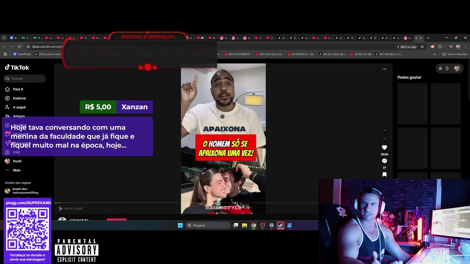
Task: Click the O HOMEM SÓ SE APAIXONA video
Action: (x=223, y=139)
